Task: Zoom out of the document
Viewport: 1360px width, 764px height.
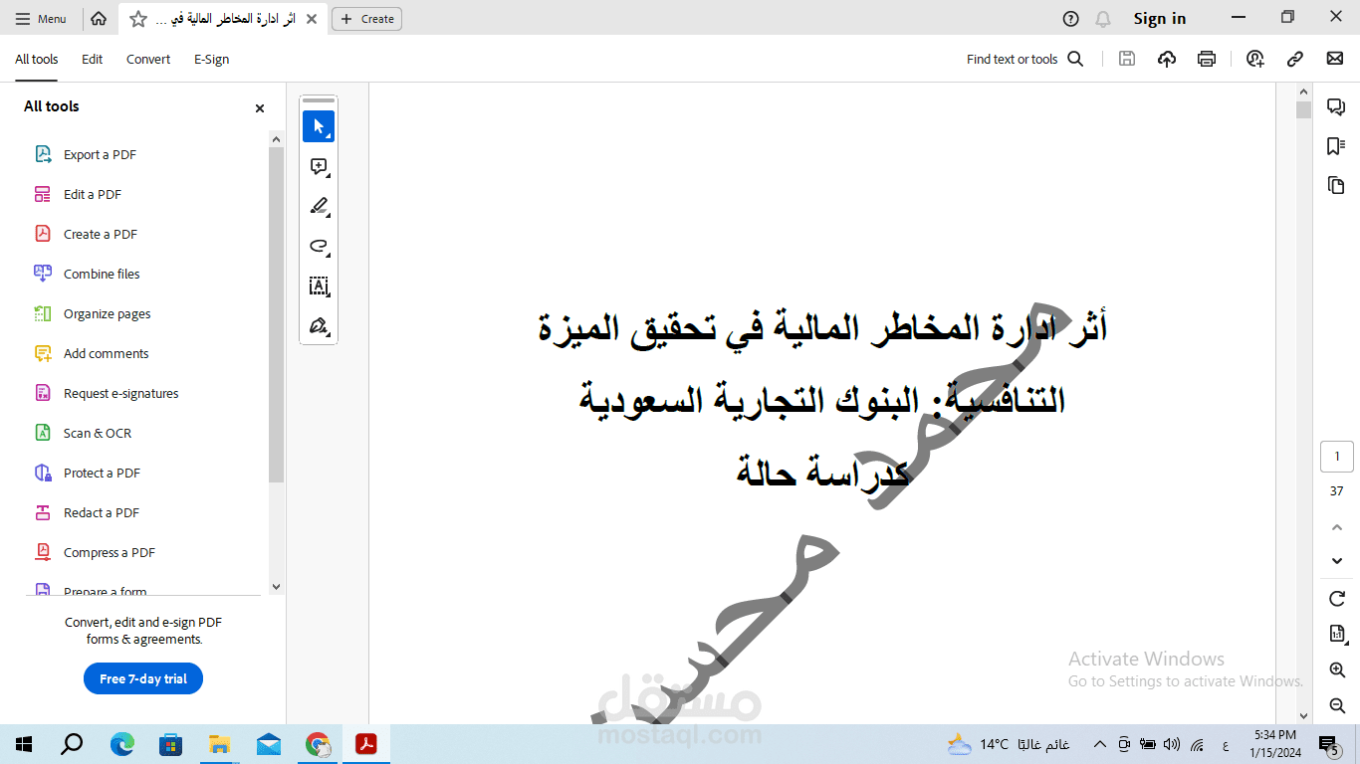Action: coord(1337,705)
